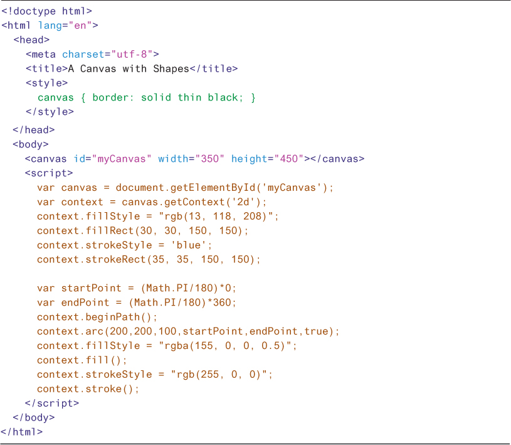Click the meta charset utf-8 tag
511x445 pixels.
click(x=92, y=55)
